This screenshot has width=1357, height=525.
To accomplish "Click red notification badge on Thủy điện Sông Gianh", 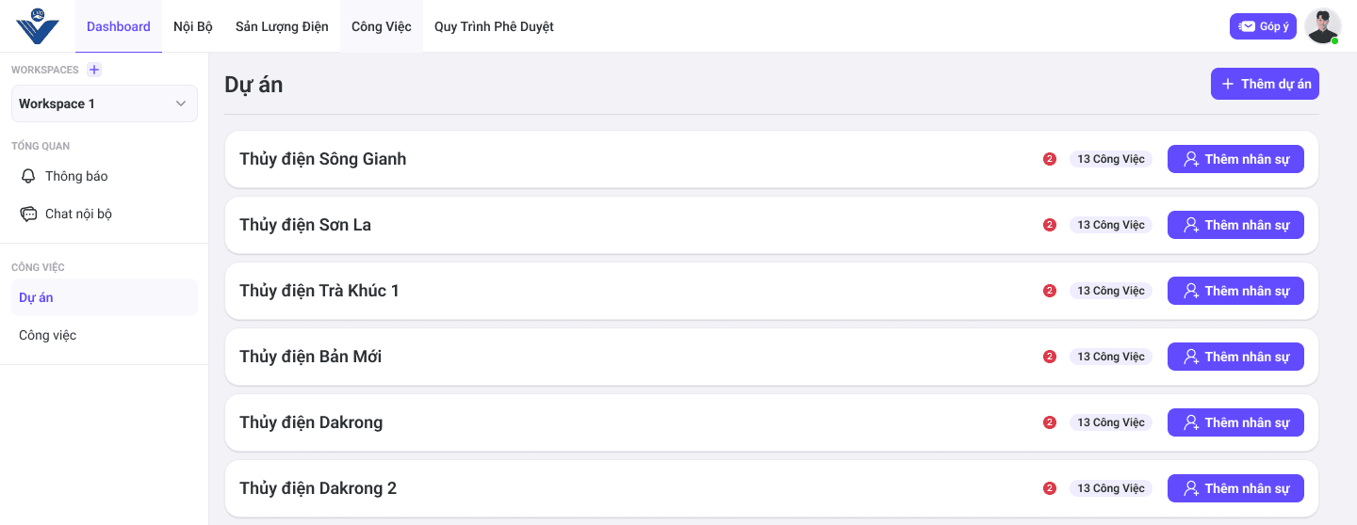I will click(x=1050, y=159).
